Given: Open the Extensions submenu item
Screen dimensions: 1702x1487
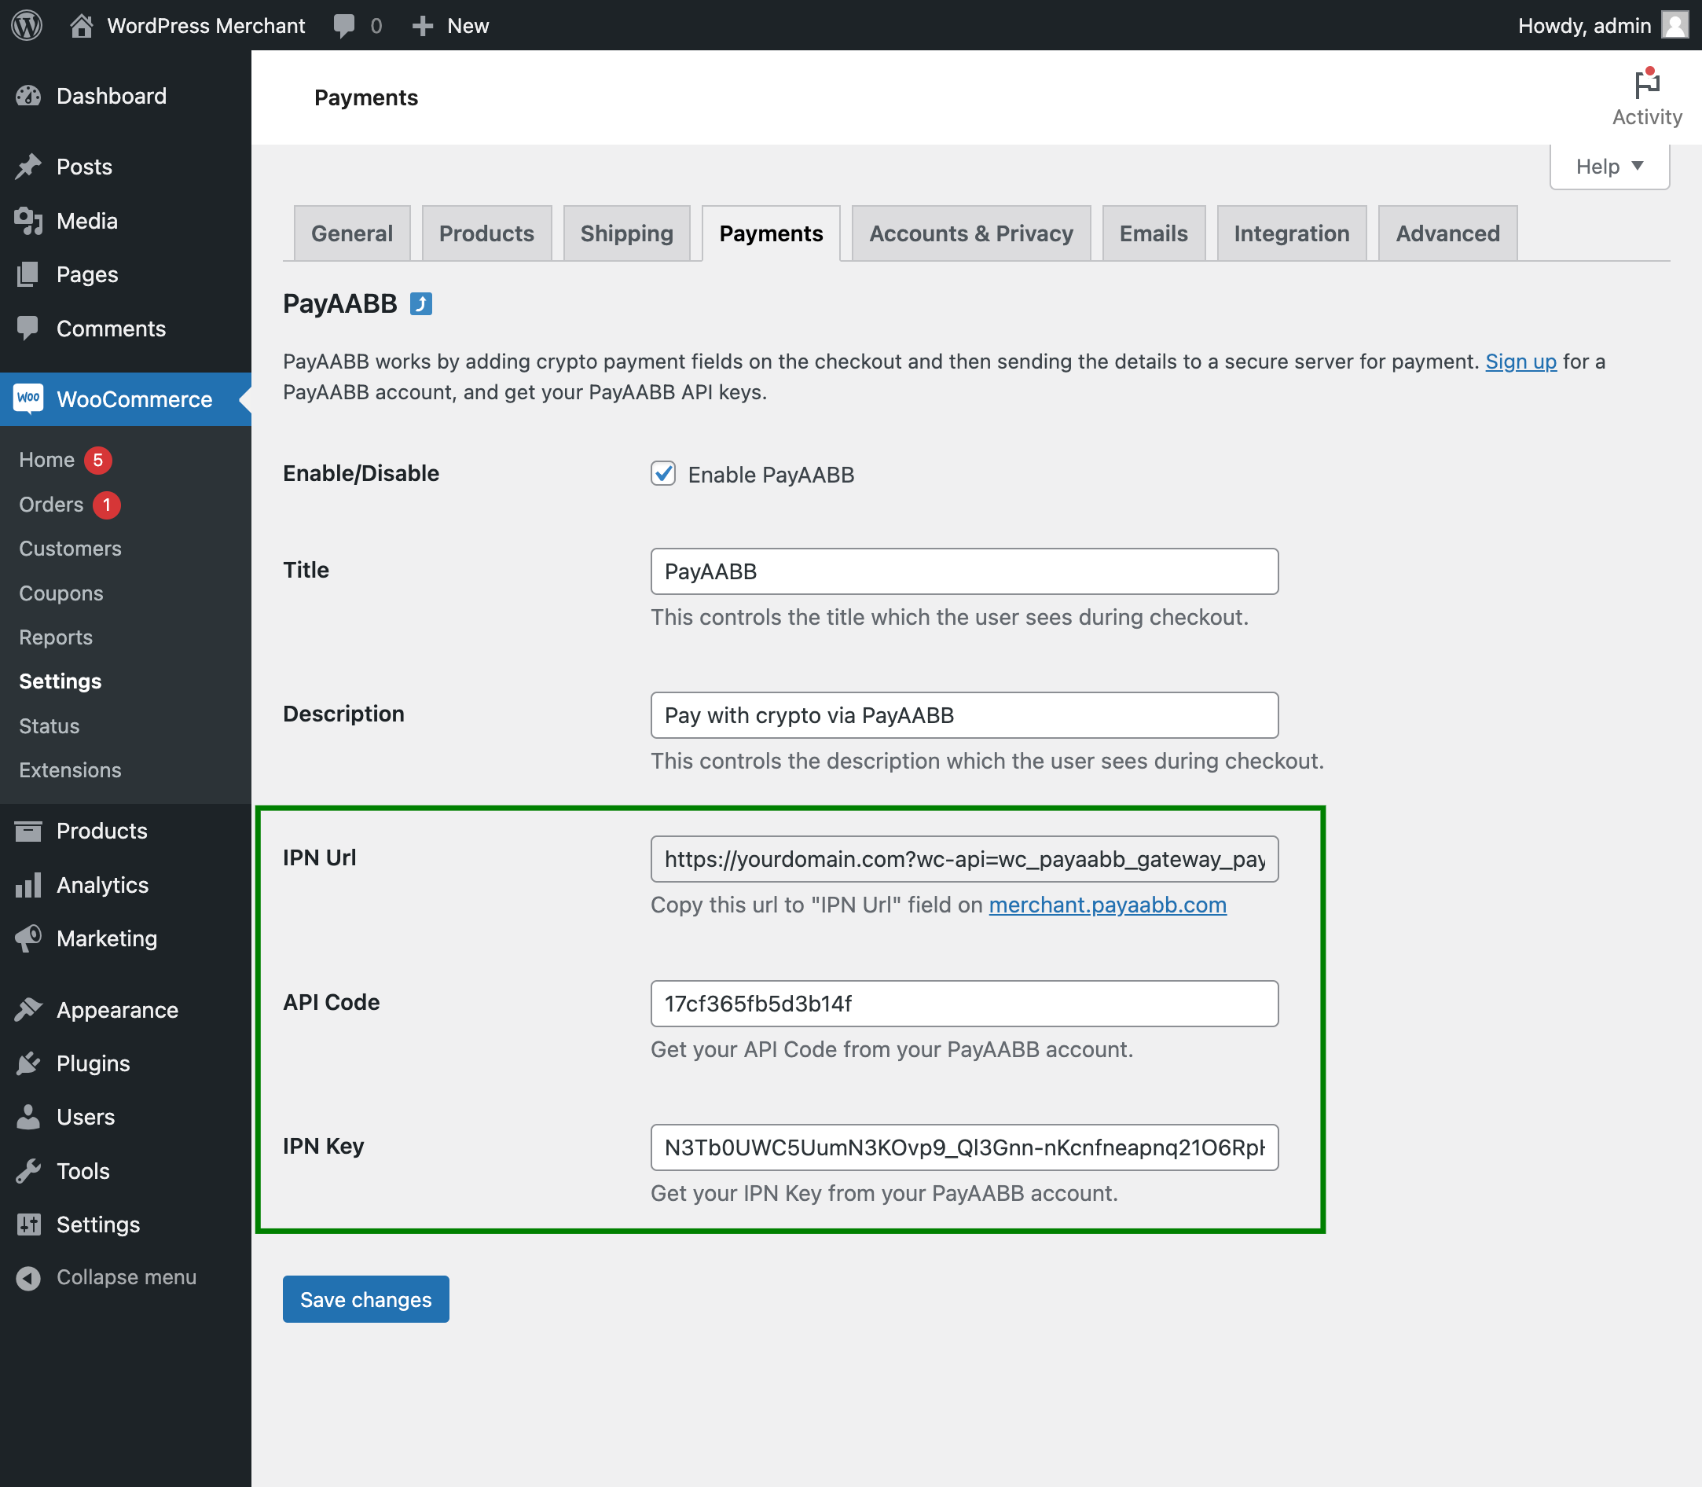Looking at the screenshot, I should 70,770.
